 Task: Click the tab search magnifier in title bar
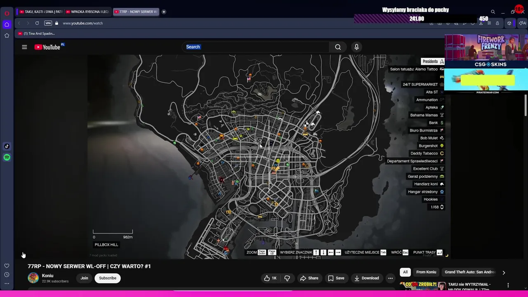click(x=493, y=12)
